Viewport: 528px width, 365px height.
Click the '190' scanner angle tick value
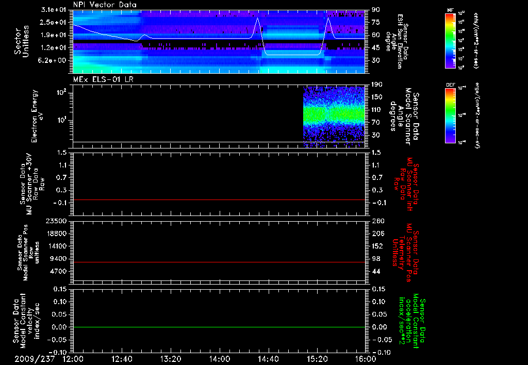tap(377, 85)
